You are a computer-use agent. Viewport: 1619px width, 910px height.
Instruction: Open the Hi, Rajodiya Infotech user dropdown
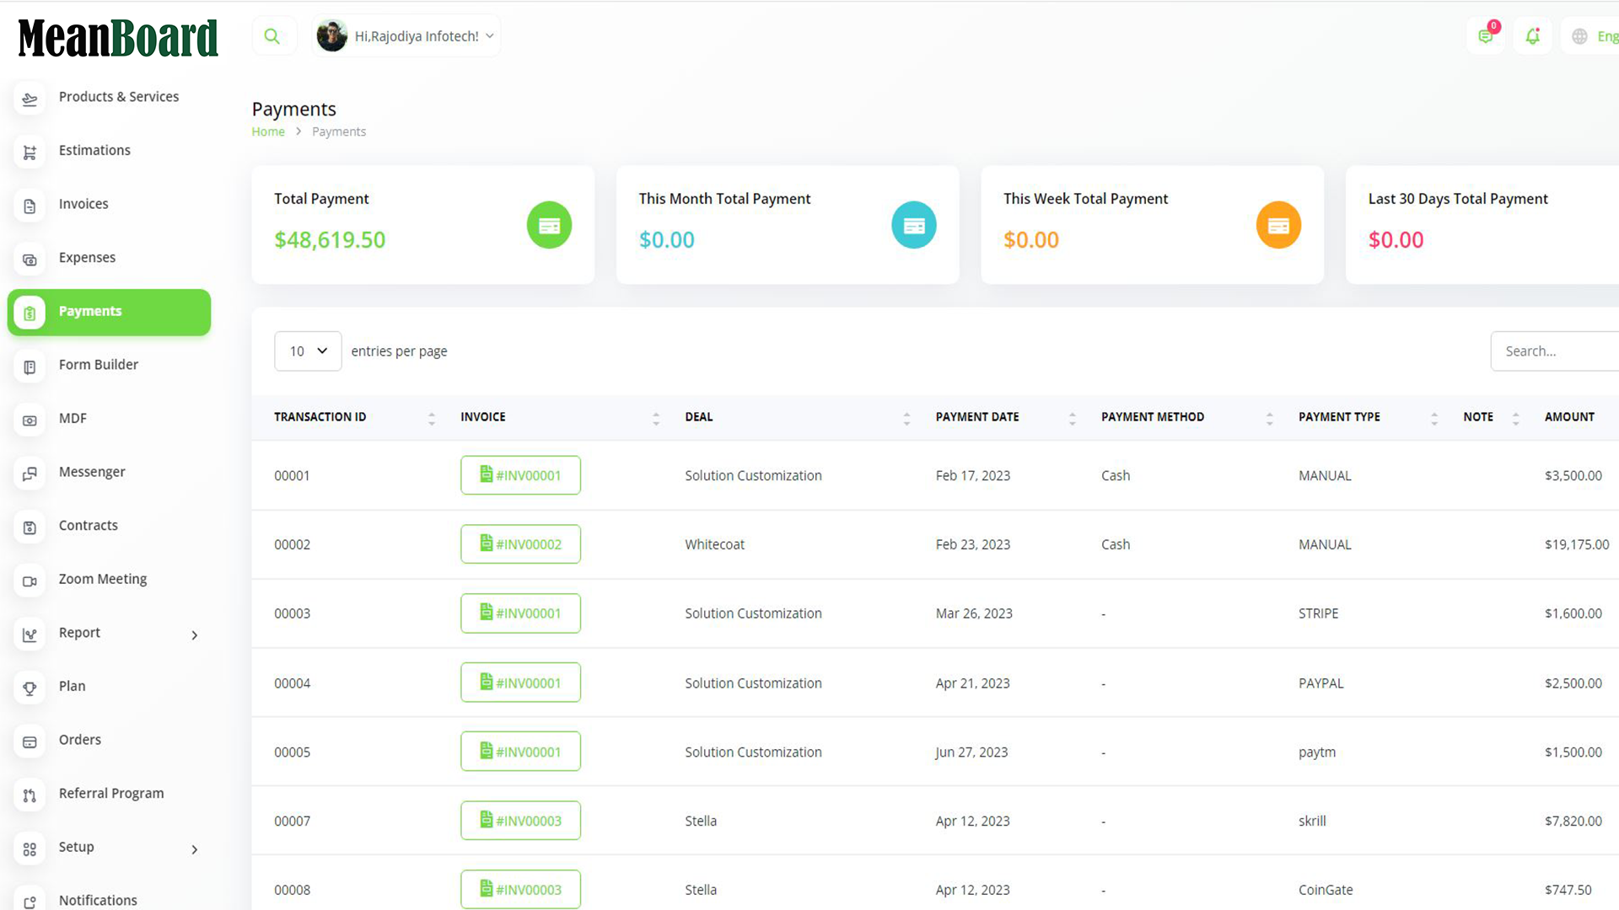[406, 36]
